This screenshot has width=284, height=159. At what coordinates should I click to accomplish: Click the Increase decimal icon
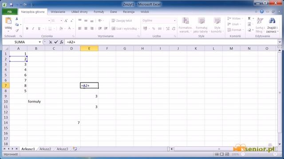pos(168,28)
